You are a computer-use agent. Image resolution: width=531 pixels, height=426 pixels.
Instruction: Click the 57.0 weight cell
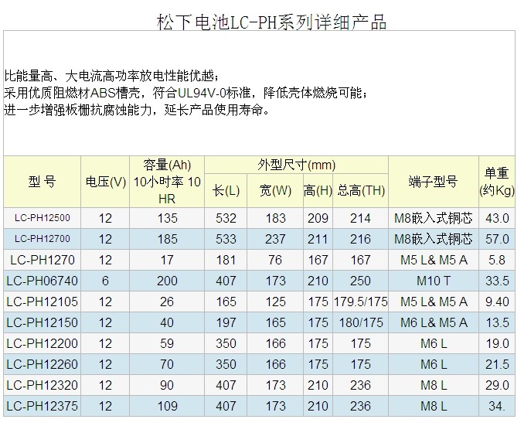pos(496,239)
